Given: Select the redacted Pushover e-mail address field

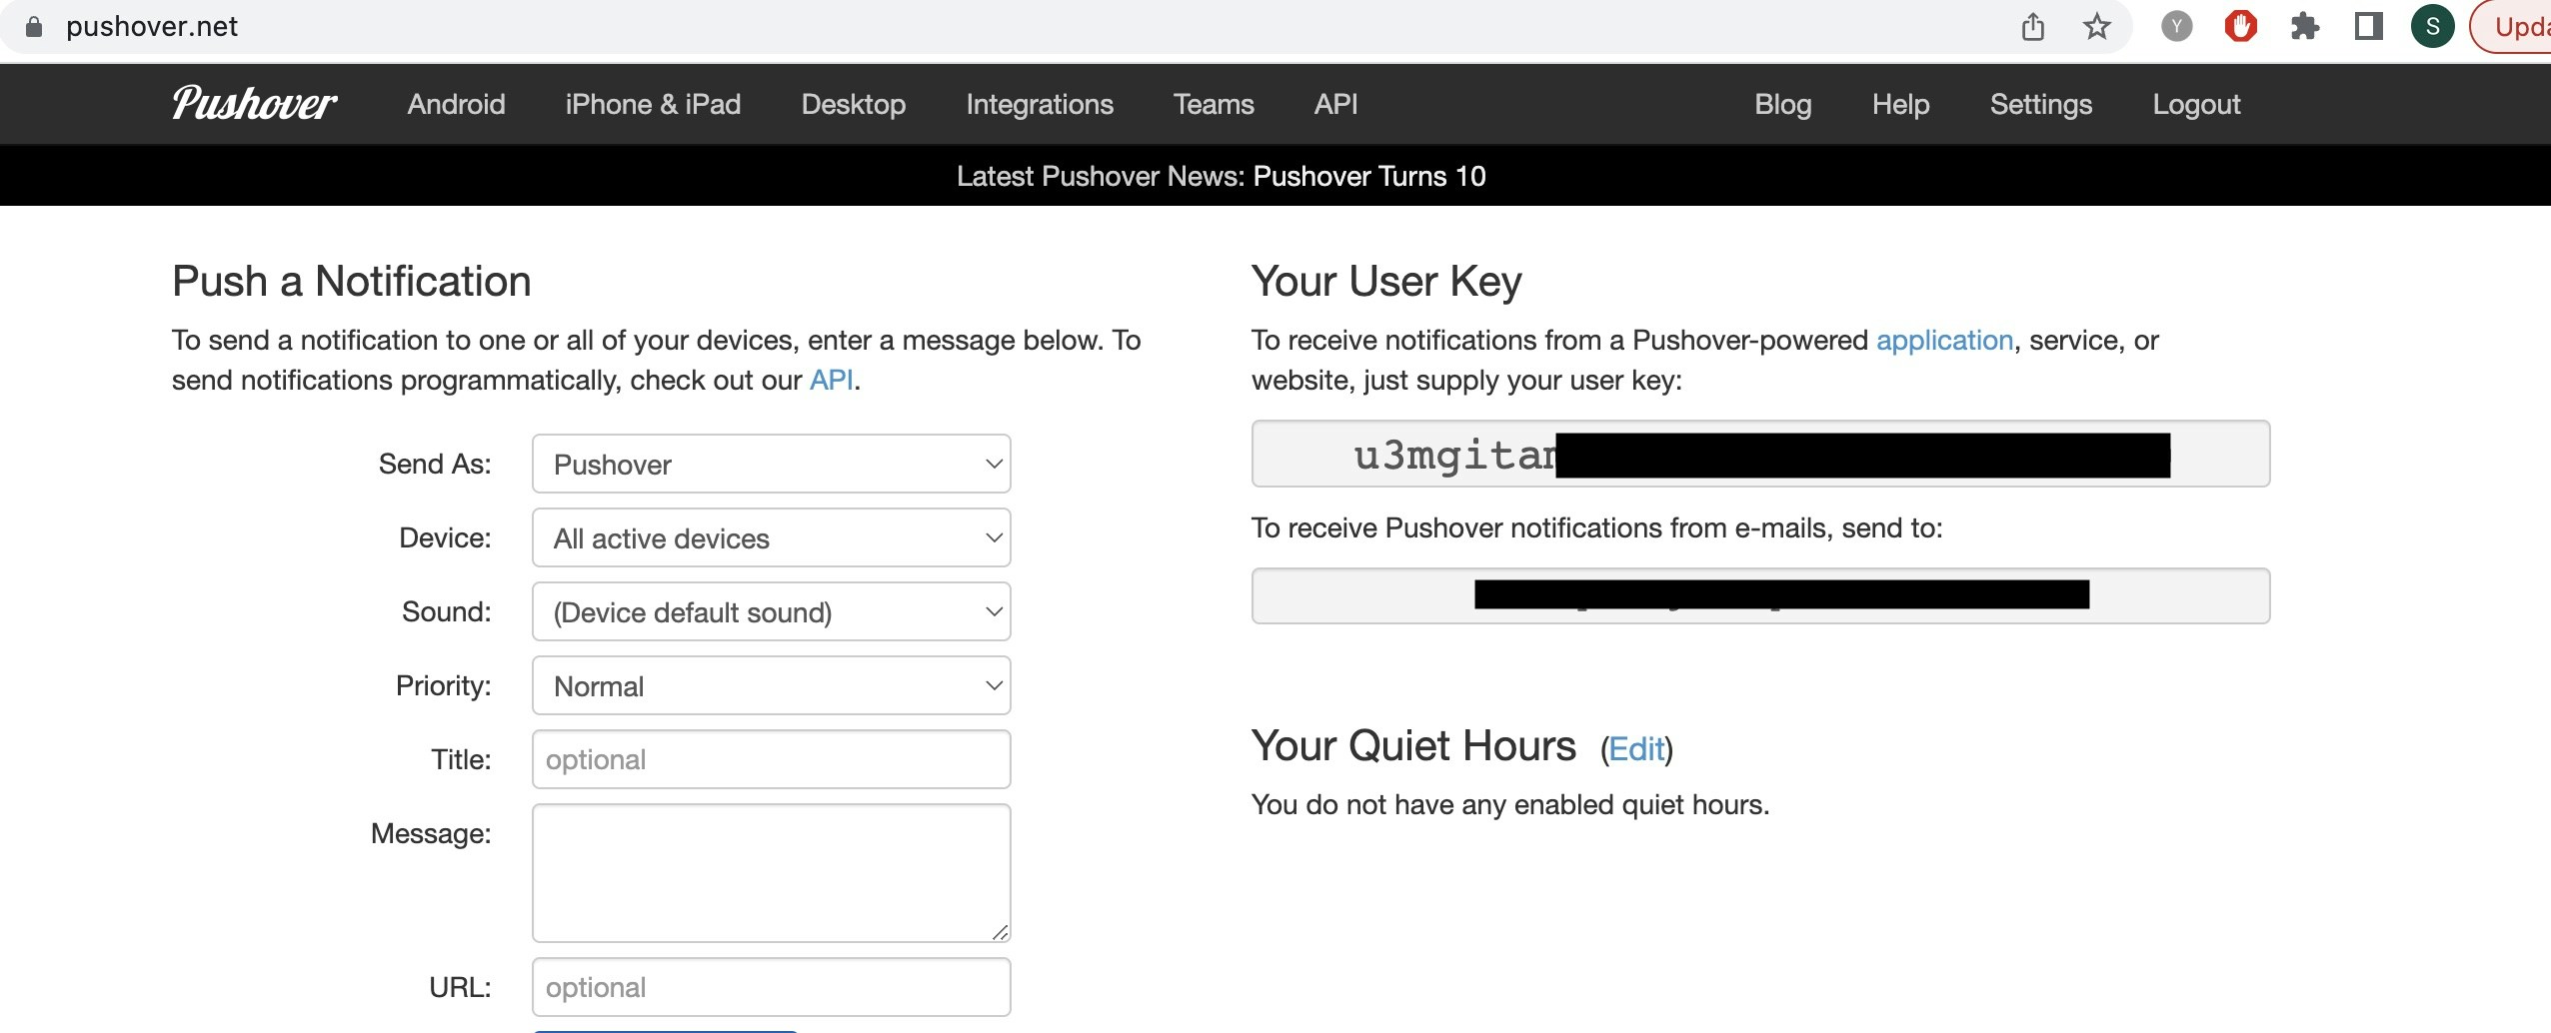Looking at the screenshot, I should (x=1760, y=595).
